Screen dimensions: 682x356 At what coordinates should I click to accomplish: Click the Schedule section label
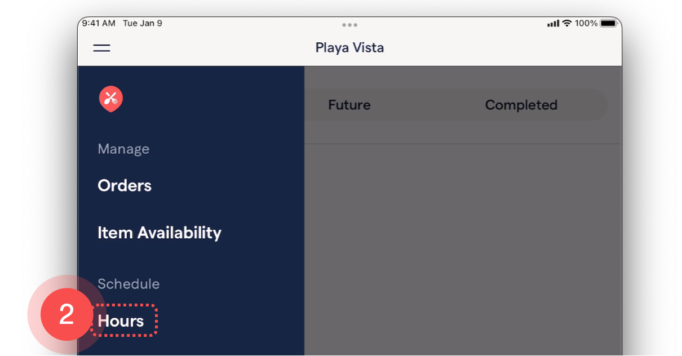point(129,284)
